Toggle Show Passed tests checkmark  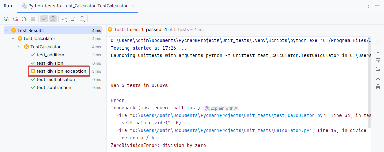coord(44,19)
